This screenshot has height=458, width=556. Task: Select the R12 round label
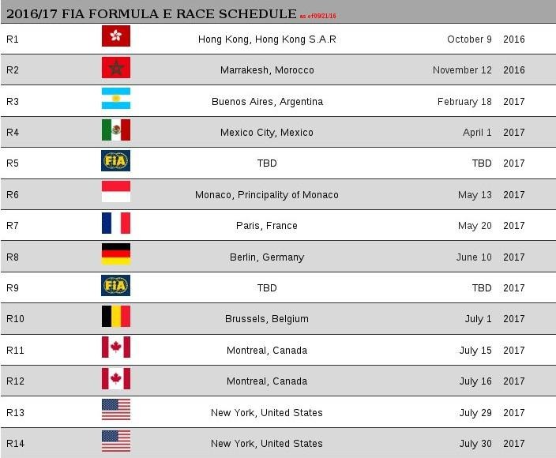click(x=15, y=381)
